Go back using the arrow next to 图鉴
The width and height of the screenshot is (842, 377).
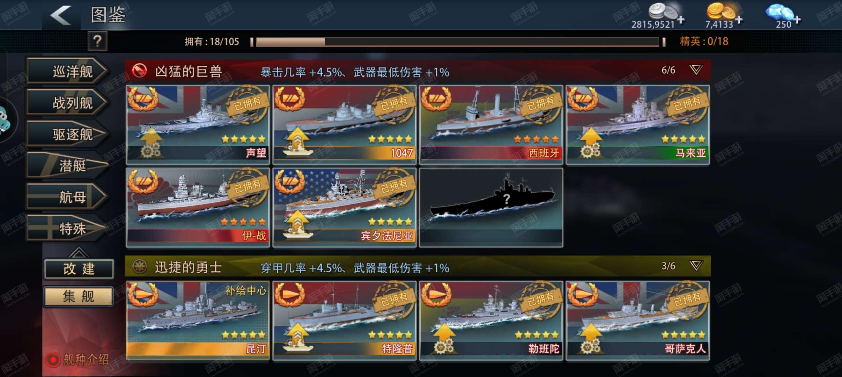61,15
